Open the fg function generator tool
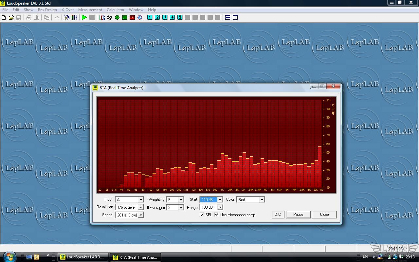419x262 pixels. click(x=110, y=17)
